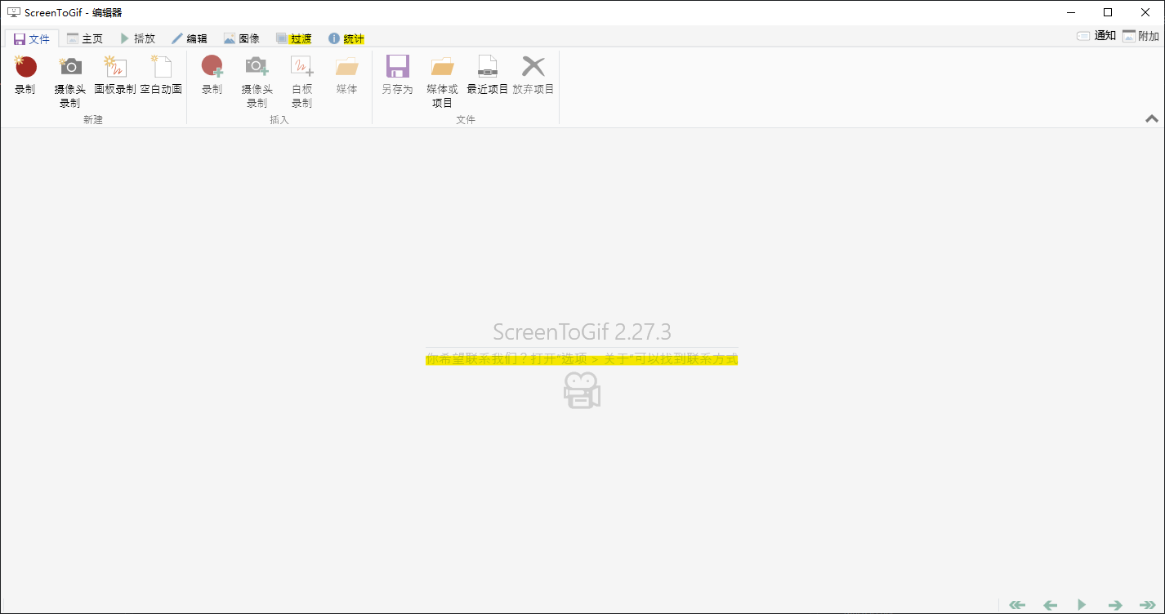Close the ScreenToGif editor window
This screenshot has width=1165, height=614.
1145,12
